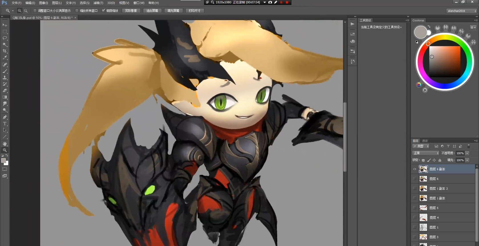
Task: Select the Smudge tool
Action: pyautogui.click(x=5, y=104)
